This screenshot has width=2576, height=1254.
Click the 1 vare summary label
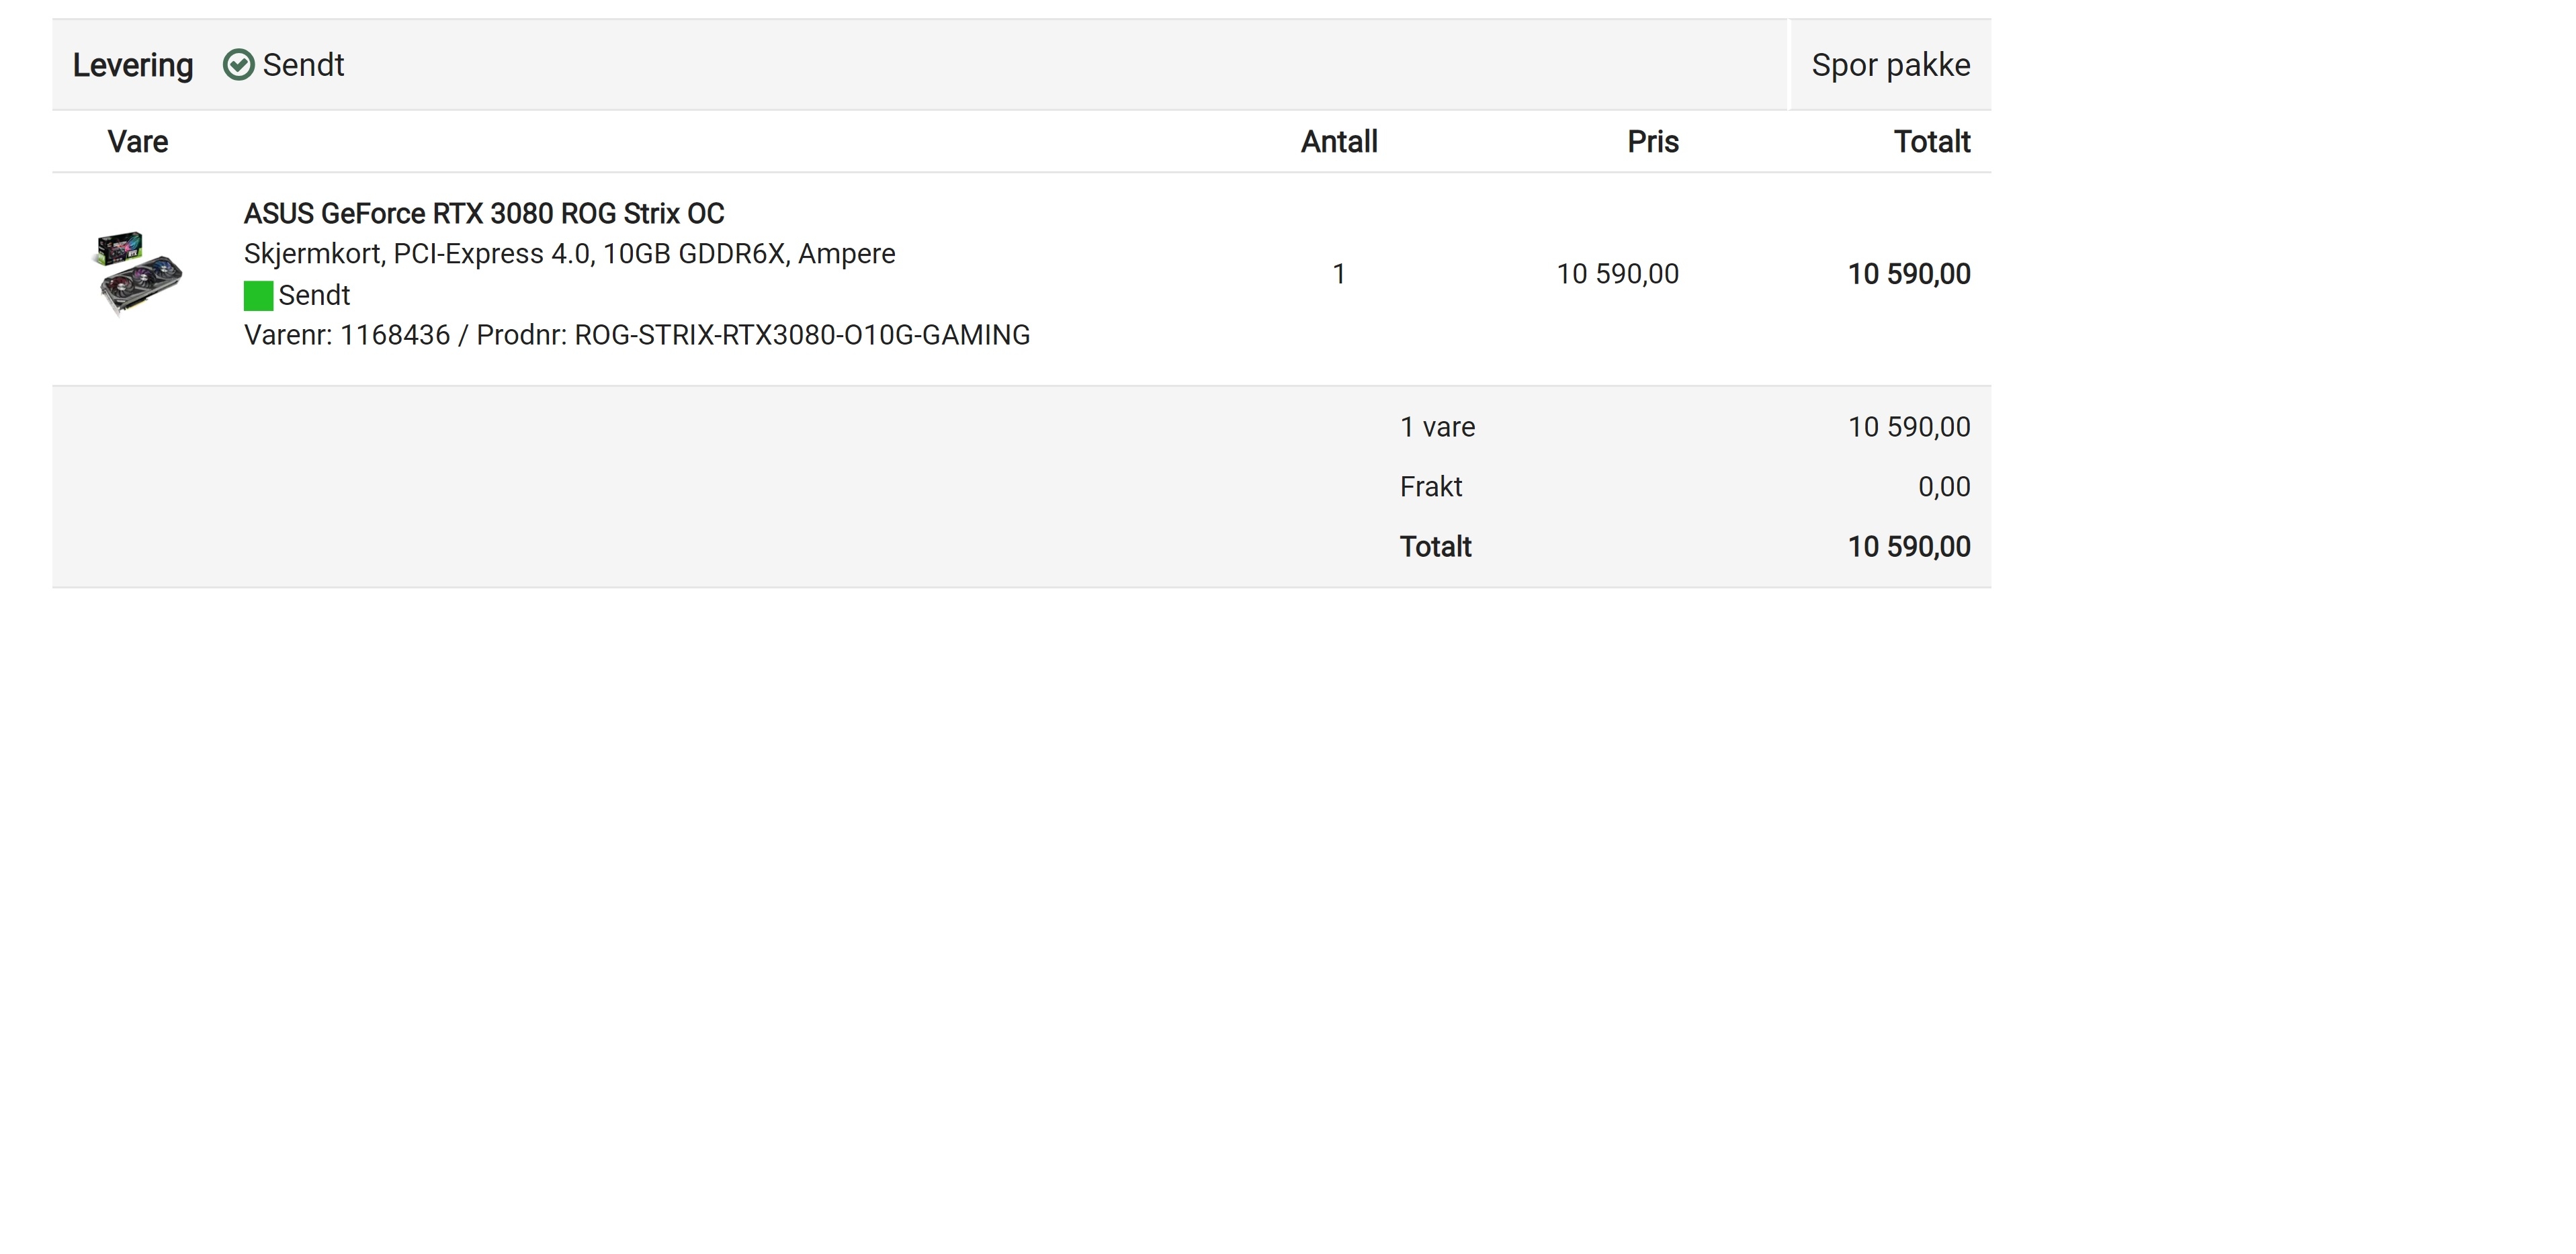coord(1437,427)
